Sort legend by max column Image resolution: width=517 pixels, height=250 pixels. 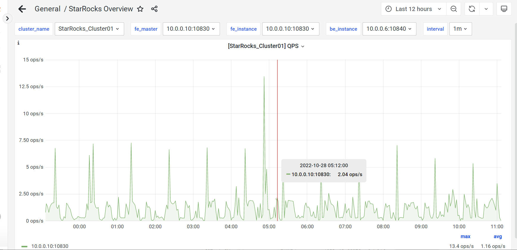(465, 237)
